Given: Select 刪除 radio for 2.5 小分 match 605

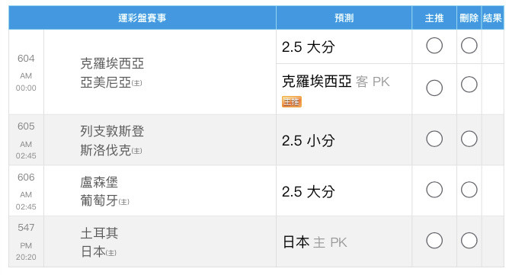Looking at the screenshot, I should pos(469,139).
